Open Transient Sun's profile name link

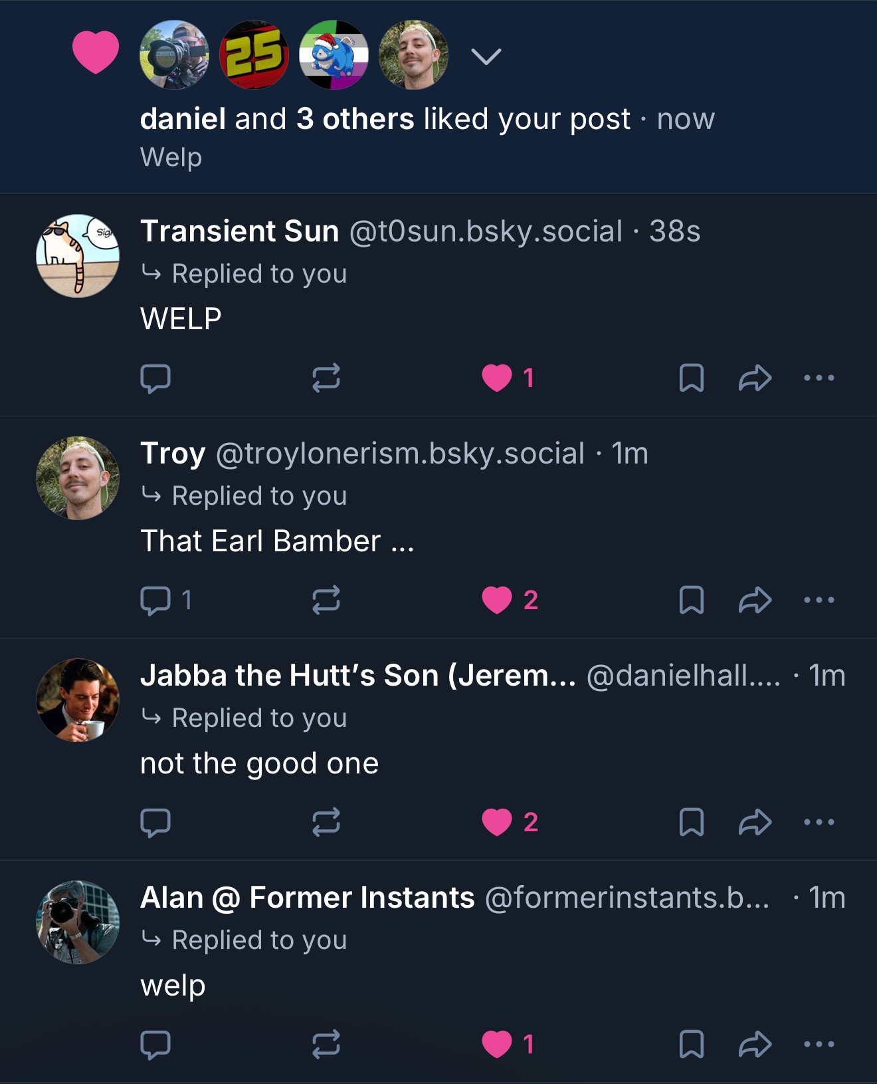coord(239,231)
